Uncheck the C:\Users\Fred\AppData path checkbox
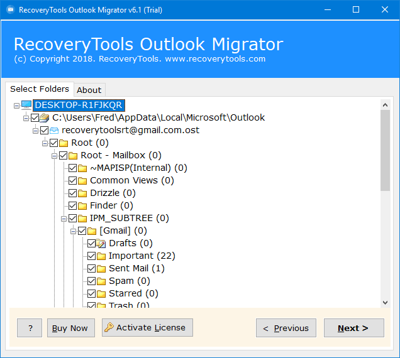The height and width of the screenshot is (358, 400). [35, 117]
